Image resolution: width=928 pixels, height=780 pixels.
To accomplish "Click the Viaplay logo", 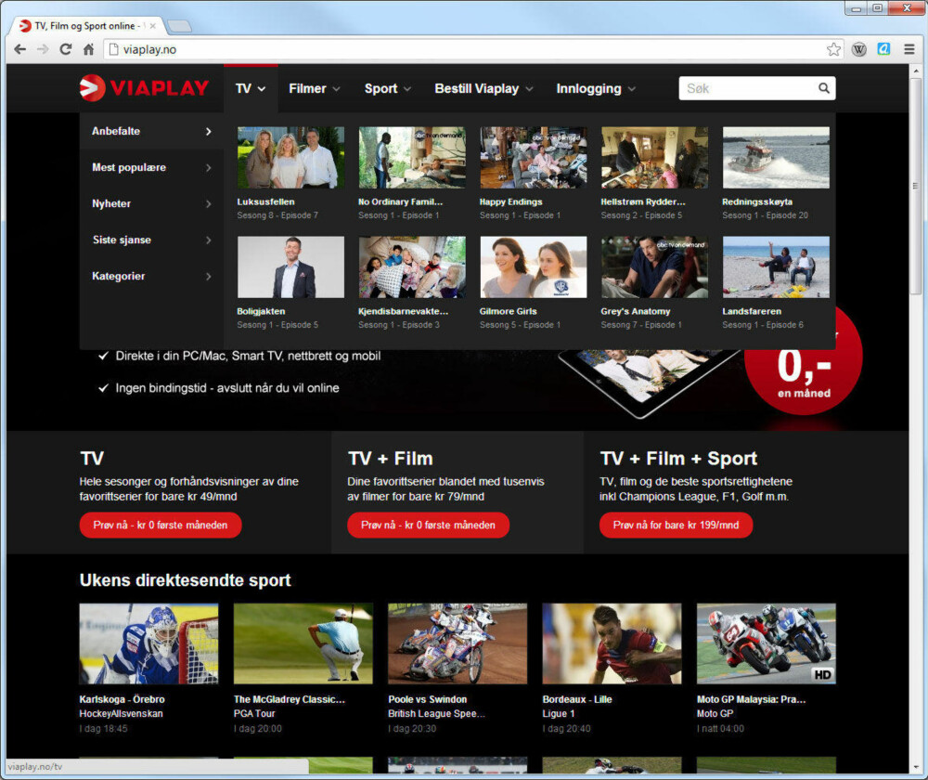I will [x=144, y=88].
